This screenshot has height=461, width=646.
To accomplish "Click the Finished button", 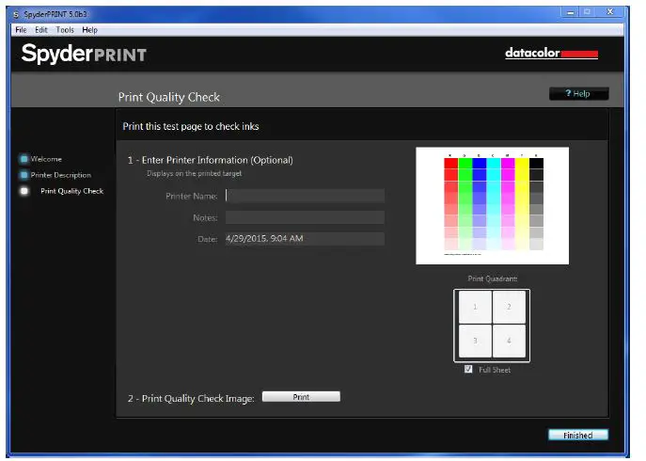I will [578, 435].
